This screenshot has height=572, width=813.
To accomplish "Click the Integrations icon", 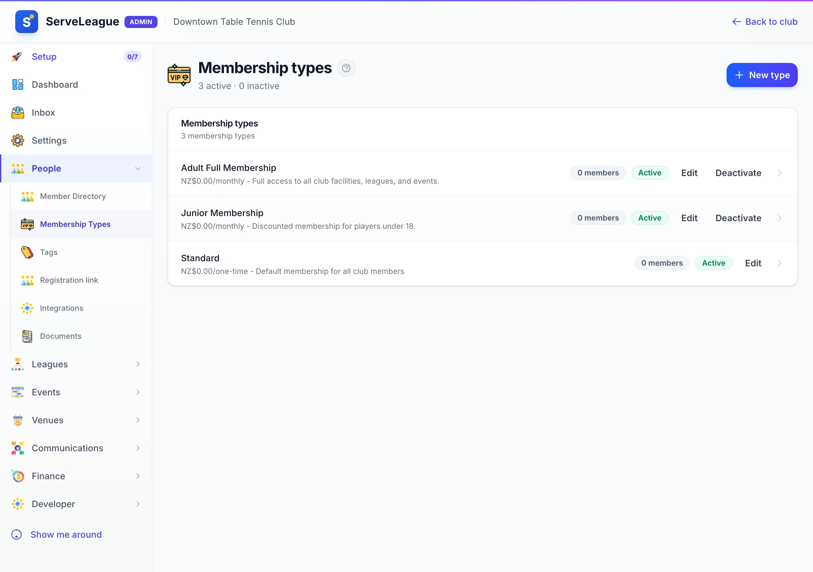I will point(27,308).
